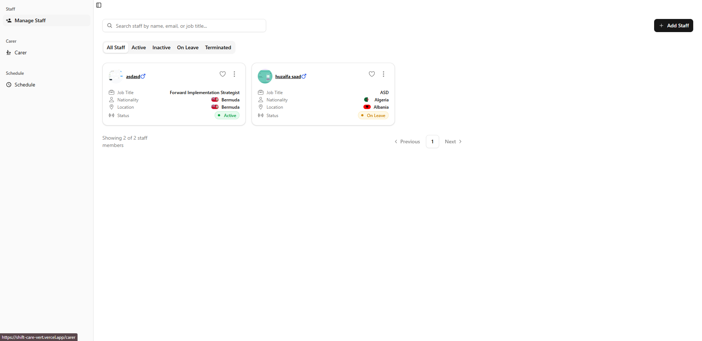702x341 pixels.
Task: Select the All Staff tab
Action: (x=116, y=47)
